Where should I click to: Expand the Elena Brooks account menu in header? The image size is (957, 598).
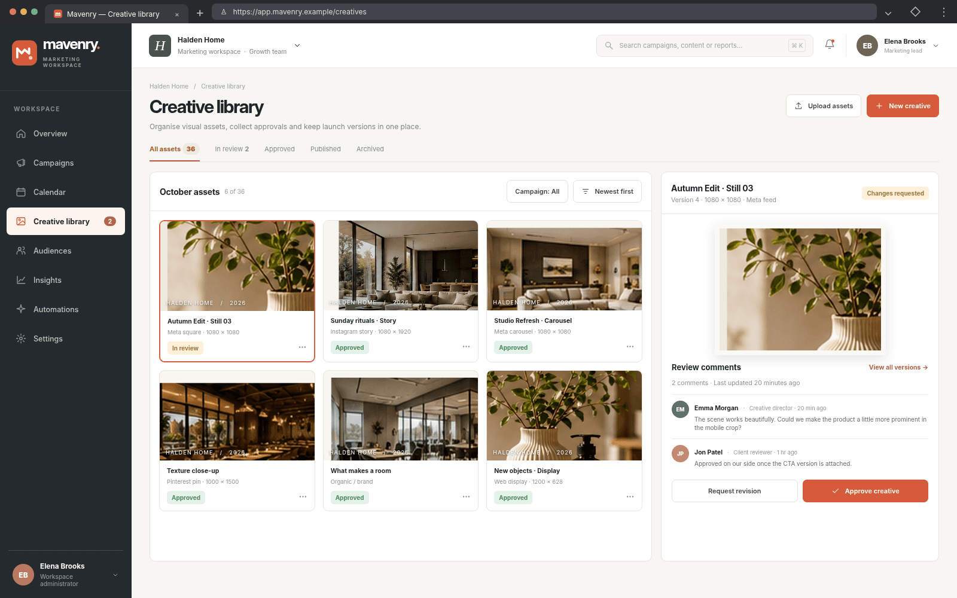coord(936,45)
